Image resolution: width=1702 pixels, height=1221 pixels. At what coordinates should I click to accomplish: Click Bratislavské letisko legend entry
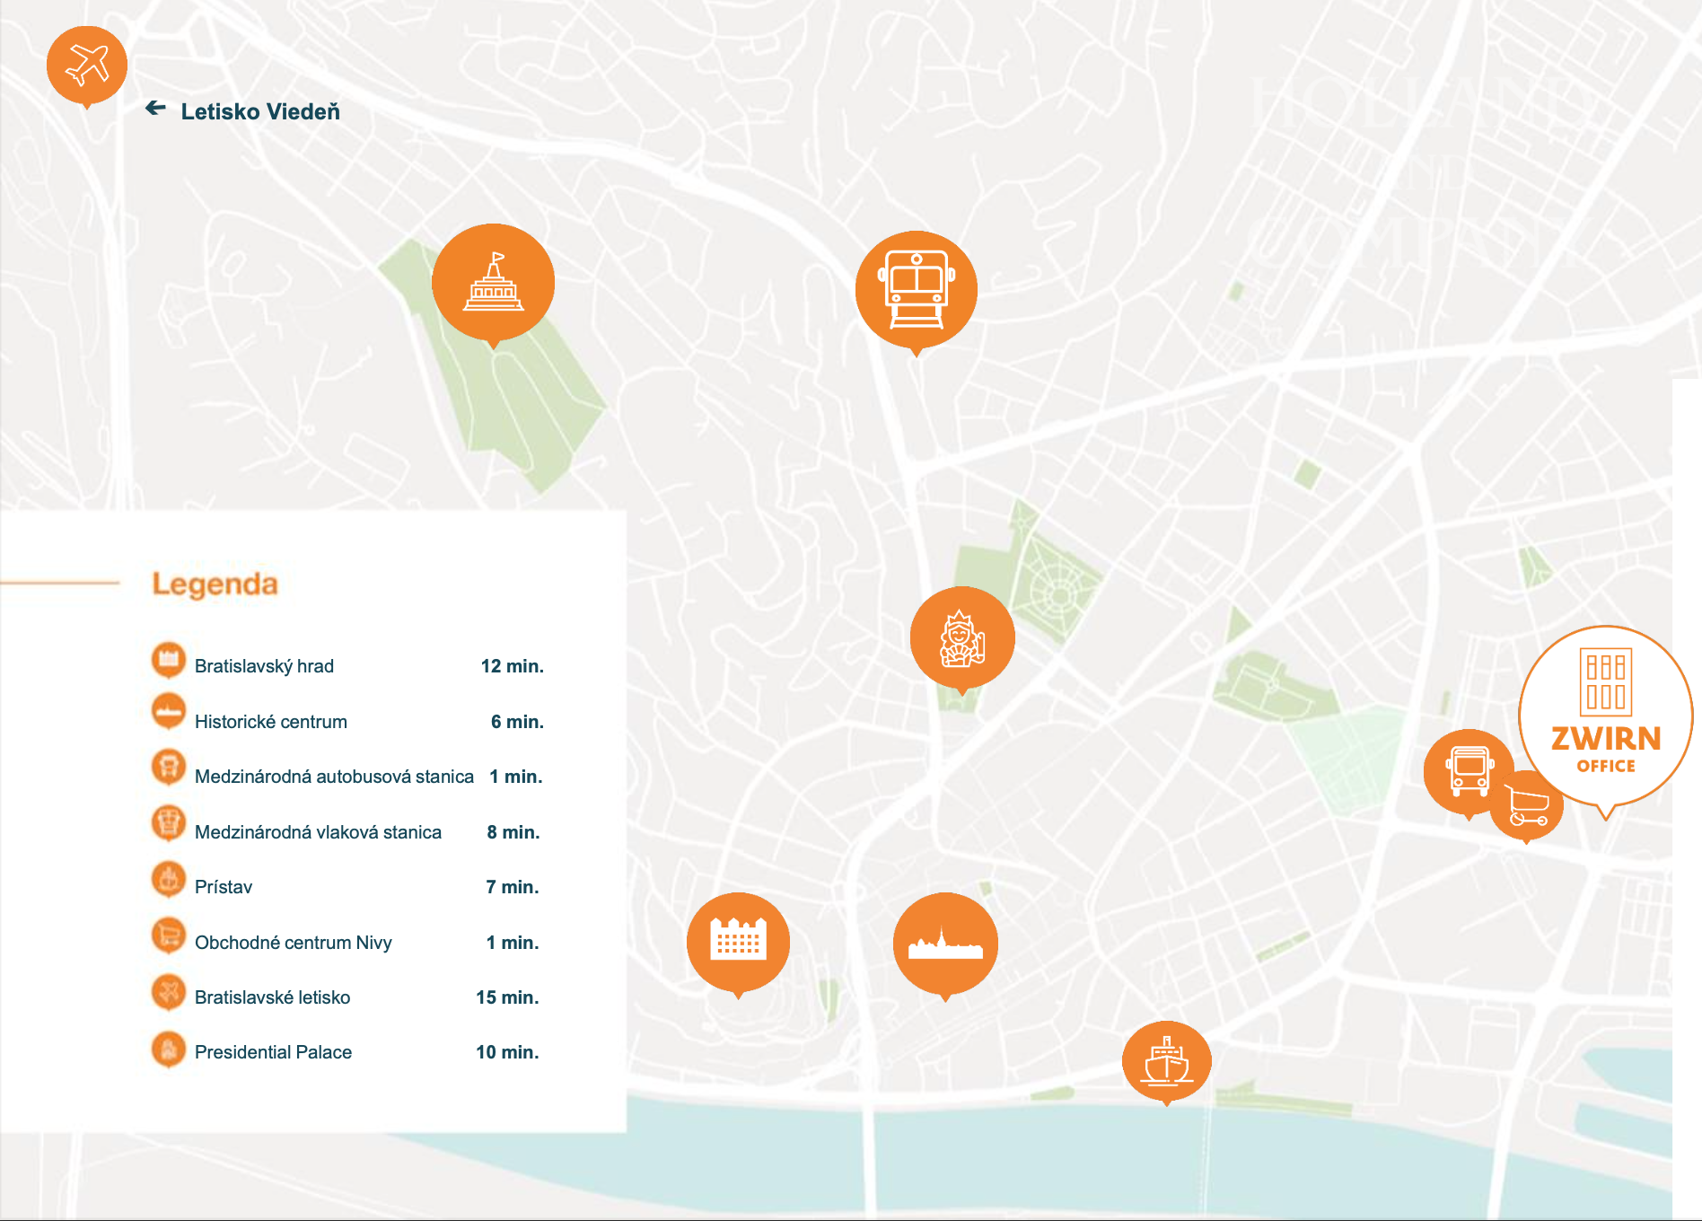(272, 997)
